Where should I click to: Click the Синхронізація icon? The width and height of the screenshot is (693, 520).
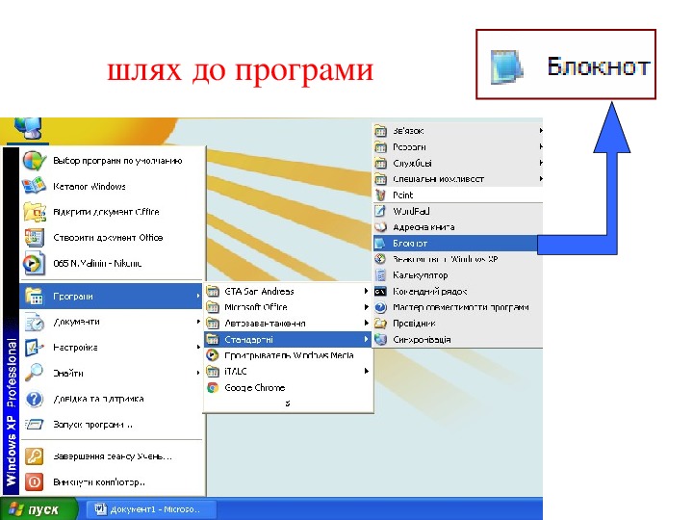click(x=380, y=339)
